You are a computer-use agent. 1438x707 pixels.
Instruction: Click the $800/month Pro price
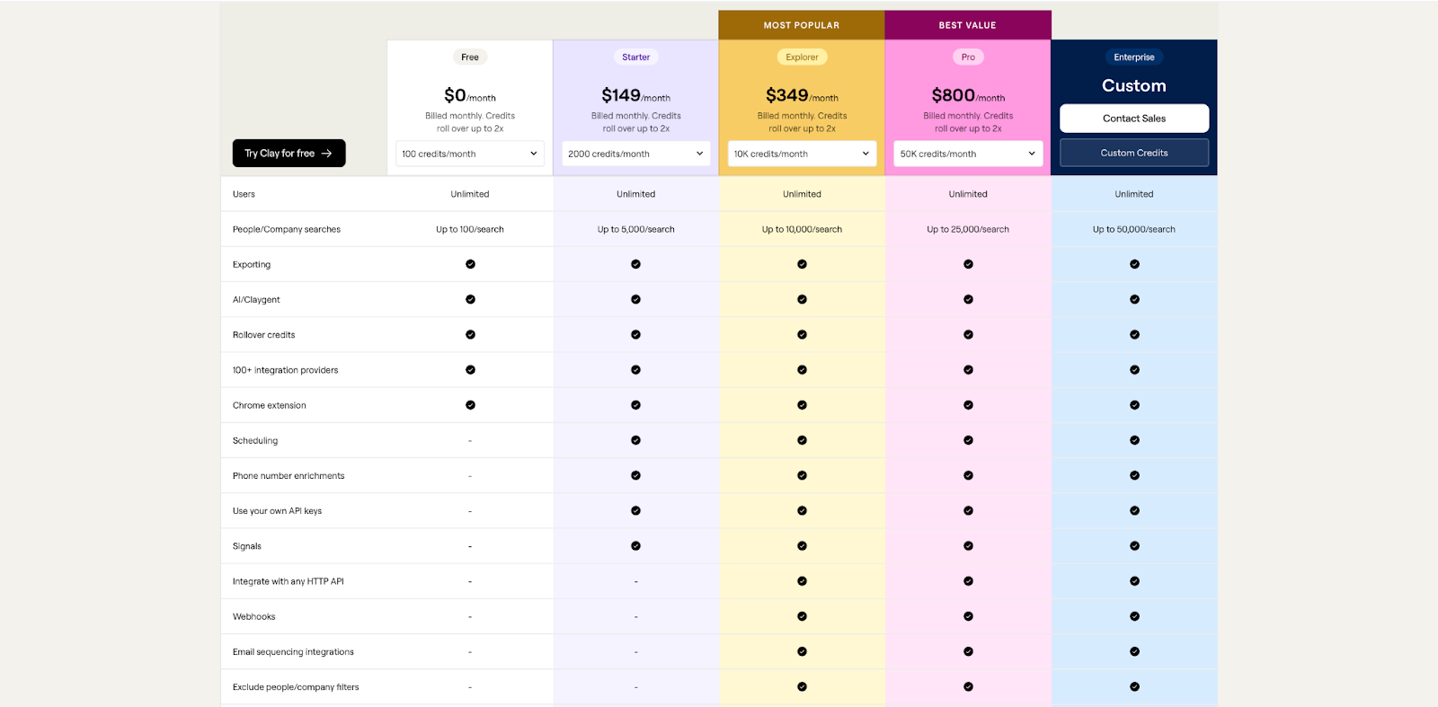click(968, 95)
